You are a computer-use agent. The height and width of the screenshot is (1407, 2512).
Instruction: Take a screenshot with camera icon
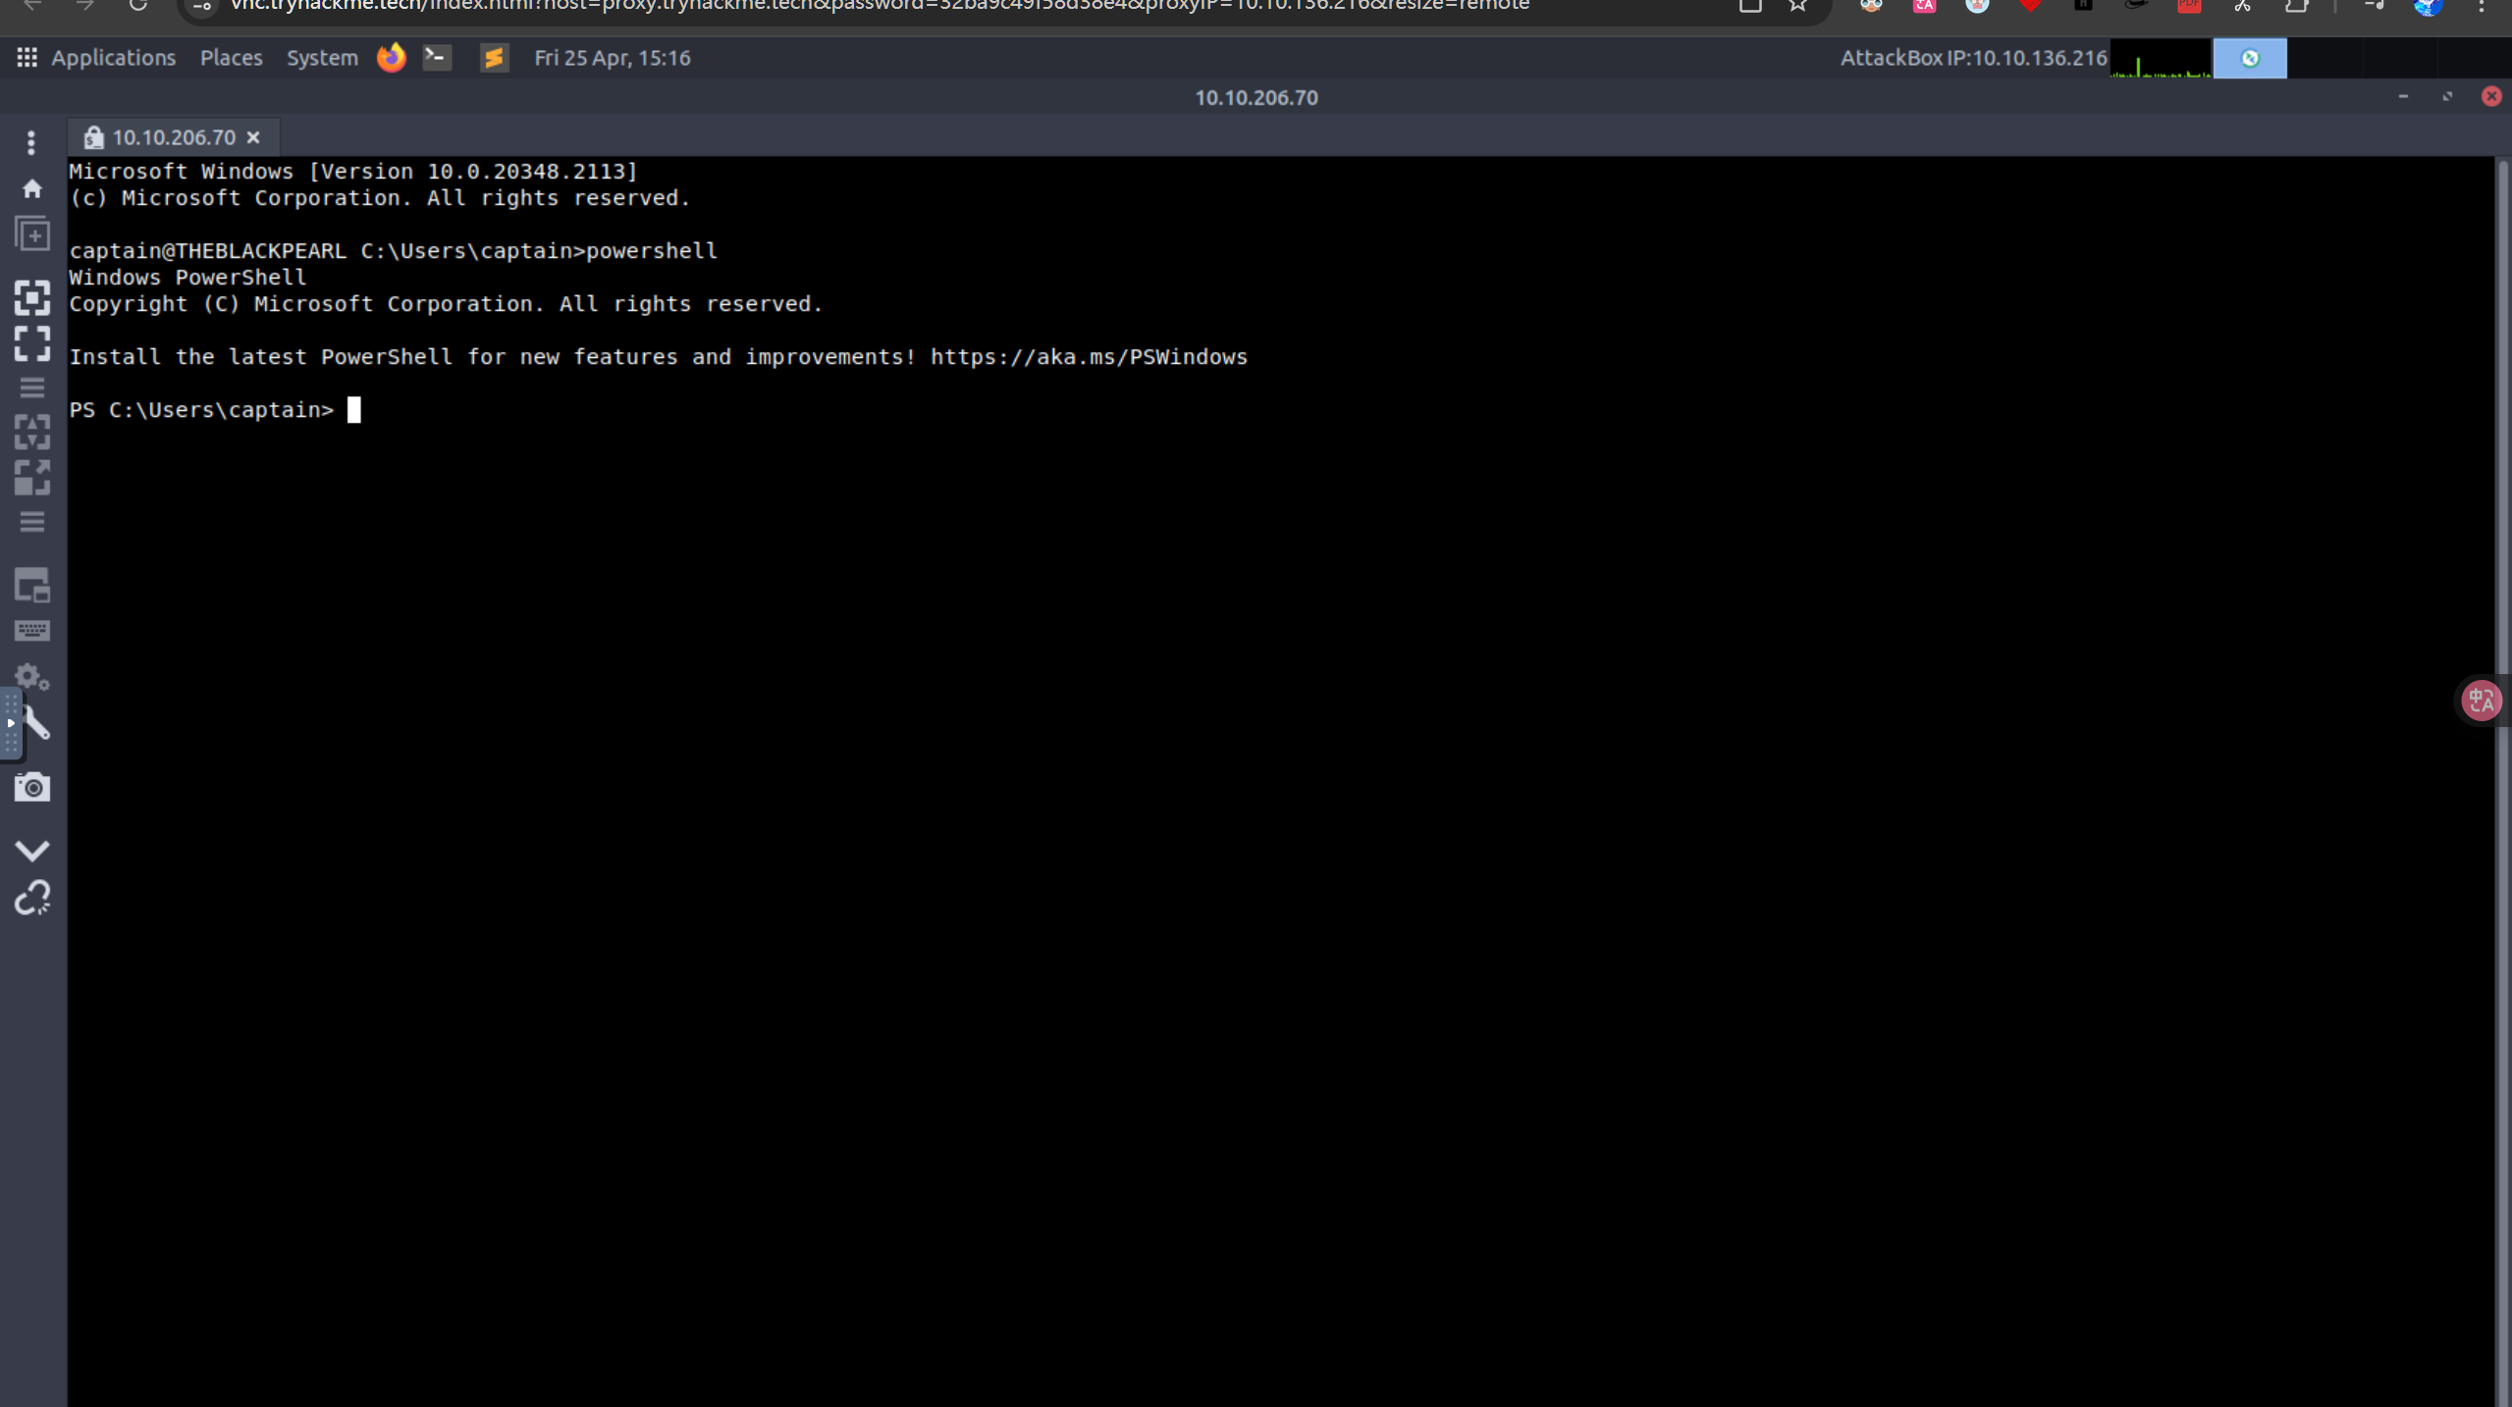tap(31, 787)
